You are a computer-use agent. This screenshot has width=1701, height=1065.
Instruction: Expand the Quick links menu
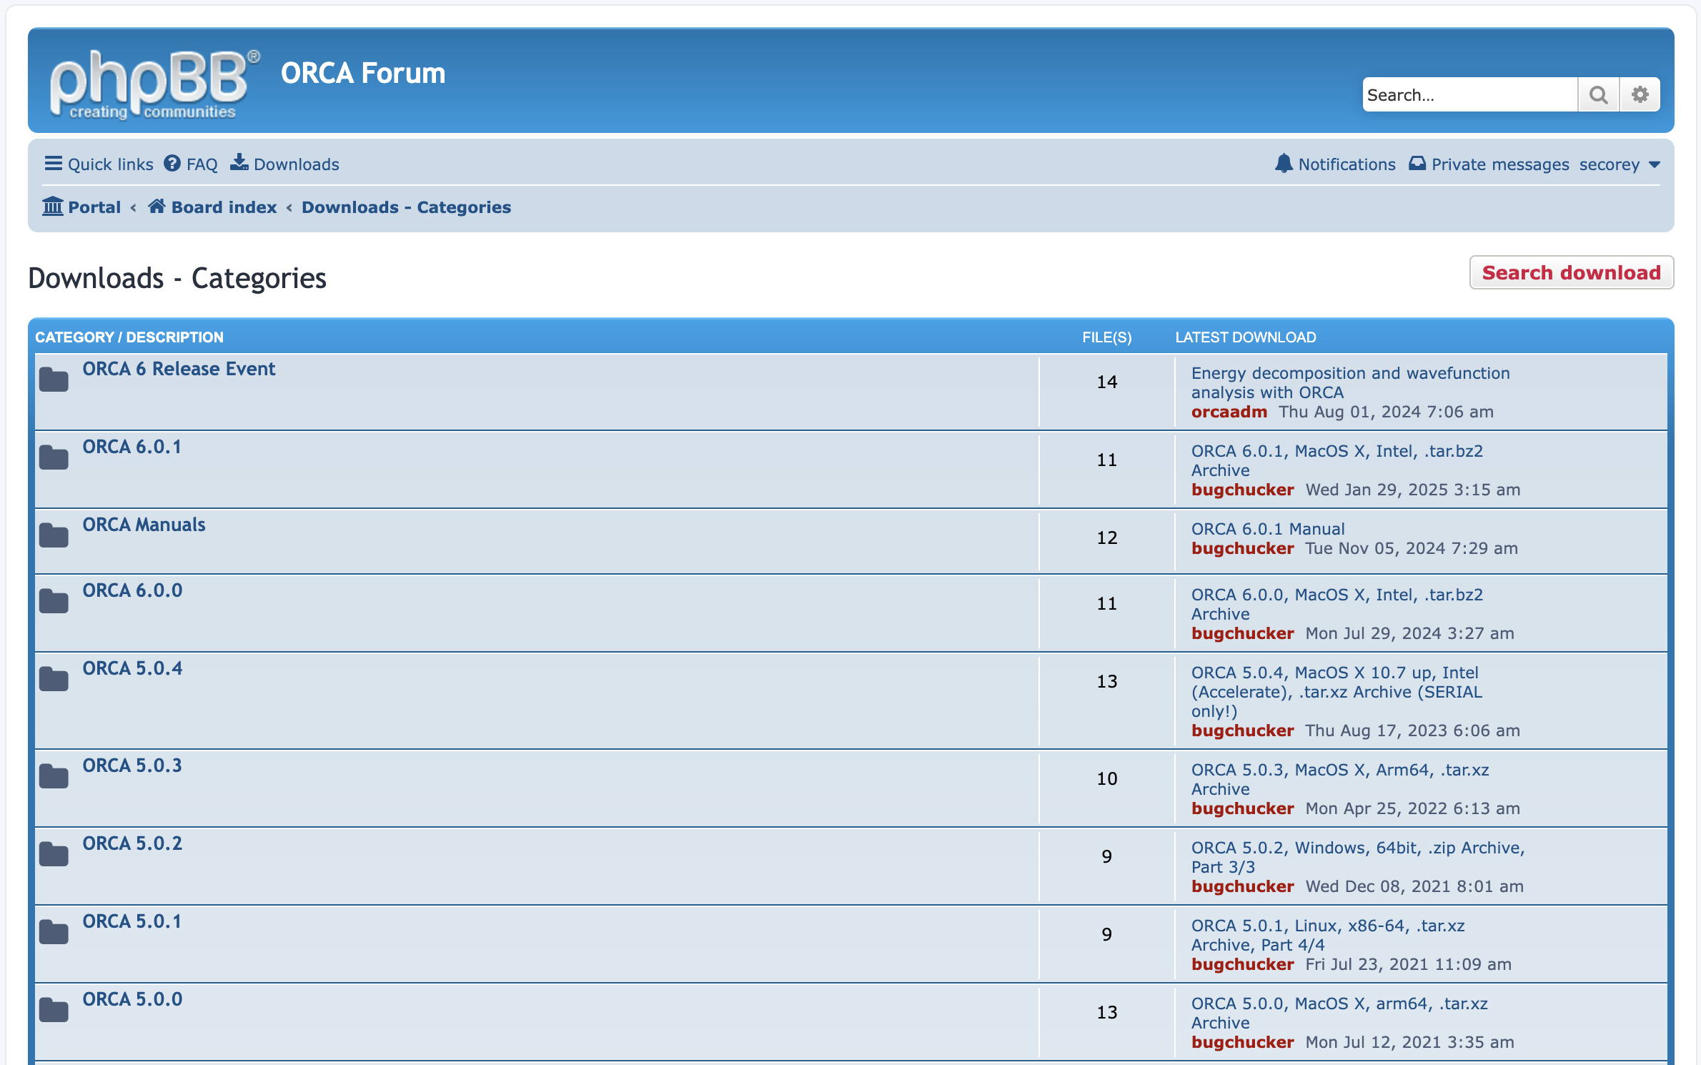[x=99, y=164]
